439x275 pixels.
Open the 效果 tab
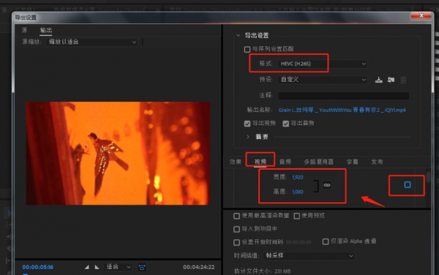coord(236,162)
